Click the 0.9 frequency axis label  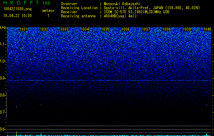(3, 78)
